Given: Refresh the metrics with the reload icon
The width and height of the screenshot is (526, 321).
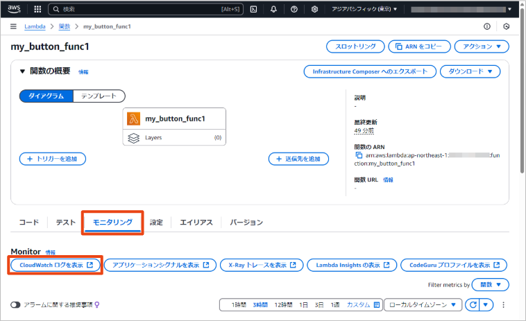Looking at the screenshot, I should click(473, 304).
